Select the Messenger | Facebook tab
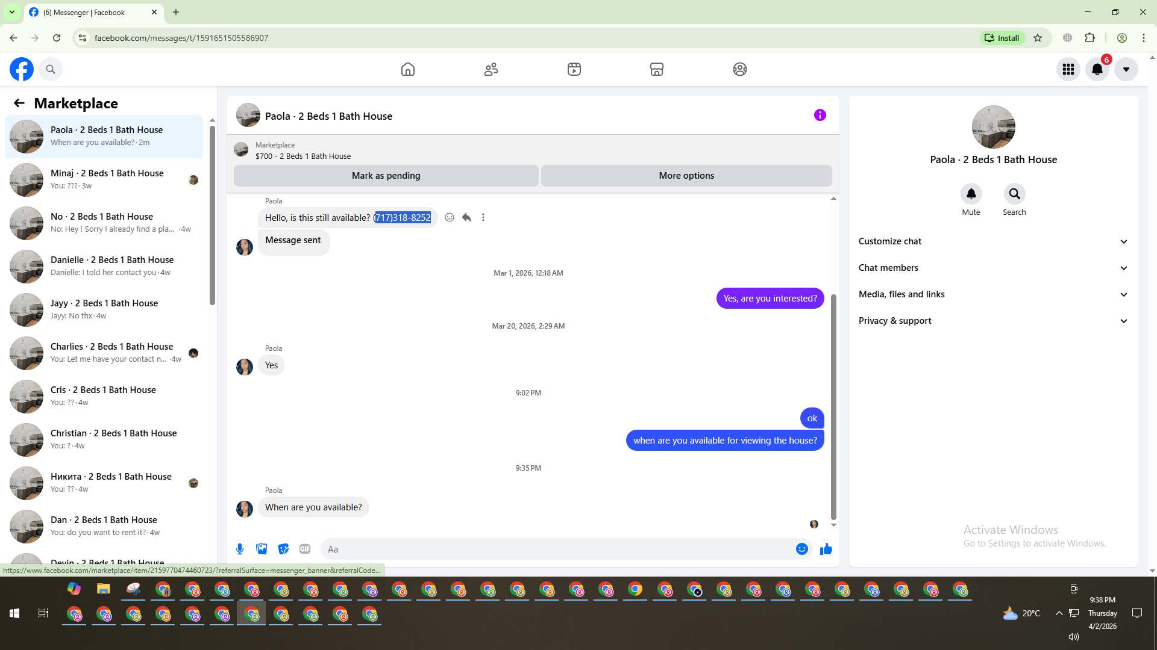The width and height of the screenshot is (1157, 650). pos(93,12)
